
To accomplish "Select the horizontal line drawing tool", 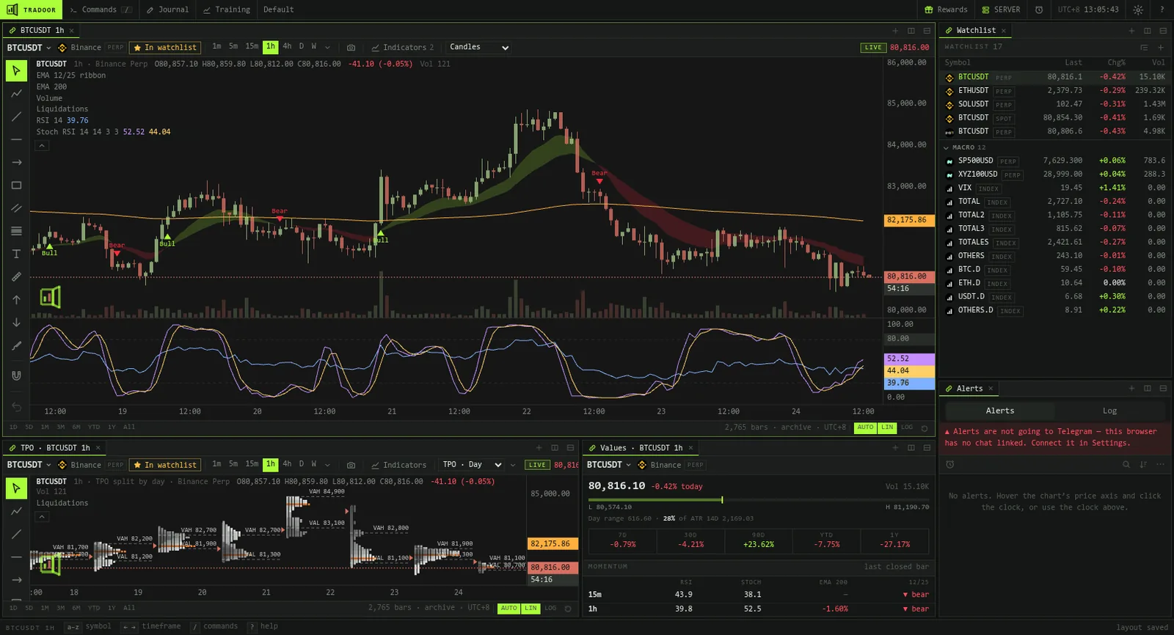I will pyautogui.click(x=16, y=139).
